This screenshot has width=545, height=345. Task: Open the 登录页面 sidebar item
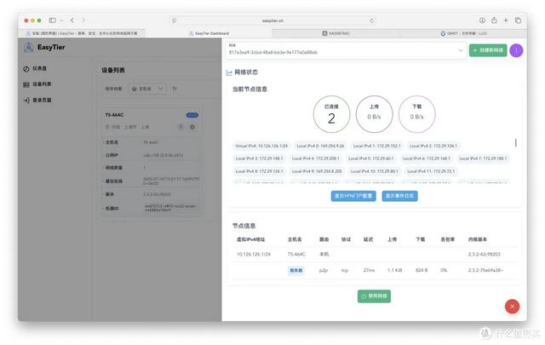[x=37, y=101]
